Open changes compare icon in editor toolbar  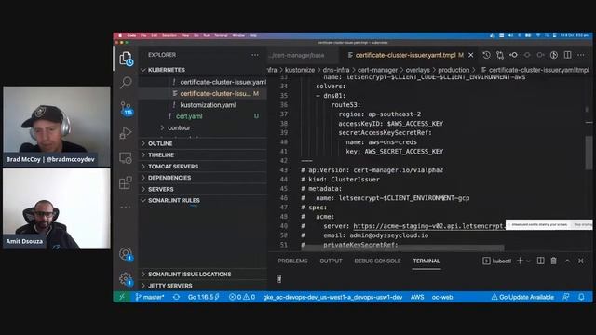point(500,55)
